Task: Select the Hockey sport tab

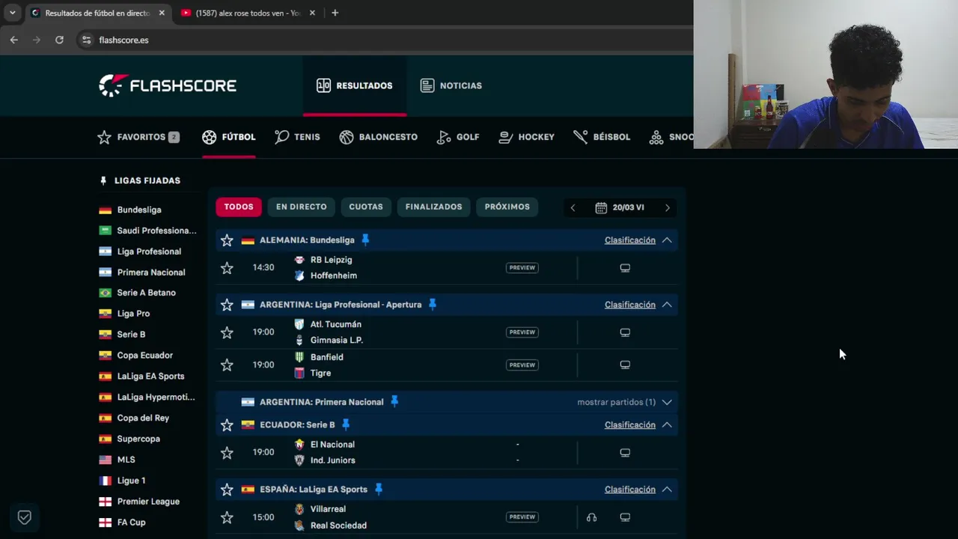Action: point(526,137)
